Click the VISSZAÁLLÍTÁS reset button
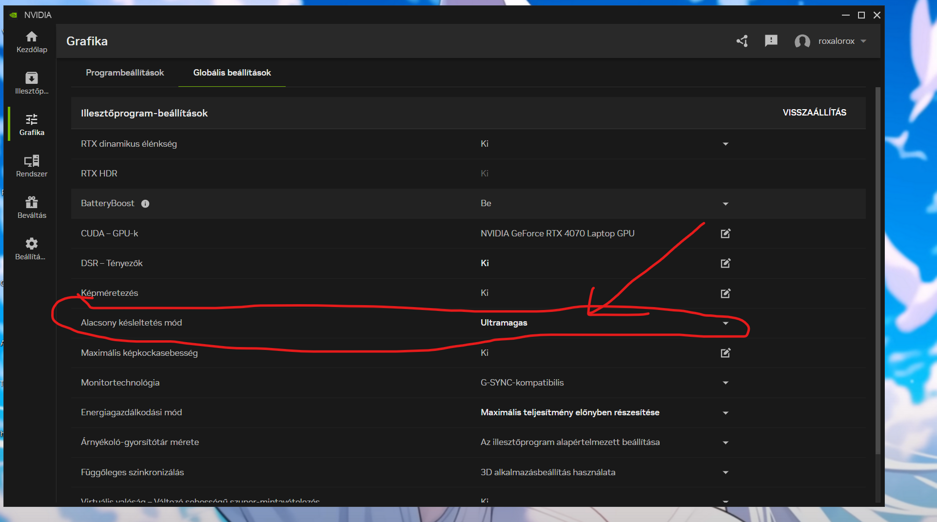Screen dimensions: 937x522 (814, 113)
